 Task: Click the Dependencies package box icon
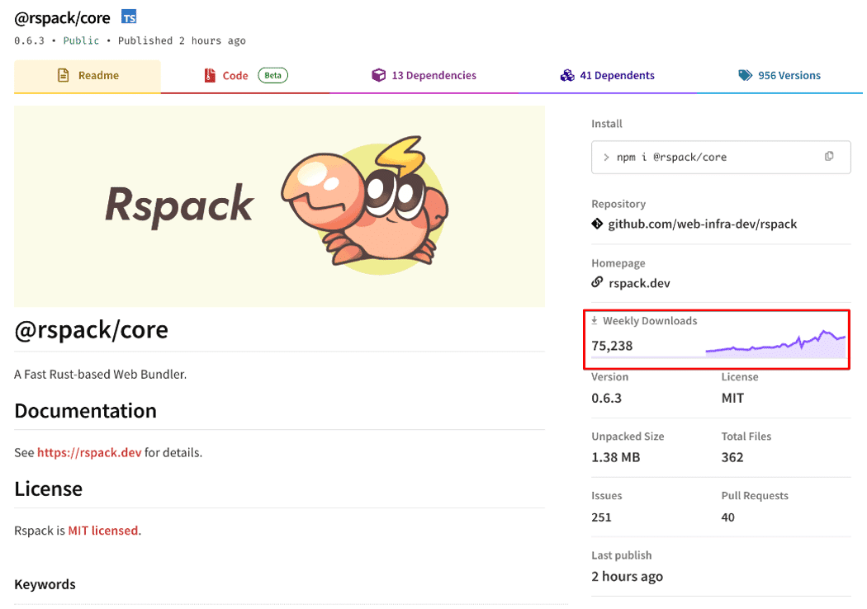[378, 74]
